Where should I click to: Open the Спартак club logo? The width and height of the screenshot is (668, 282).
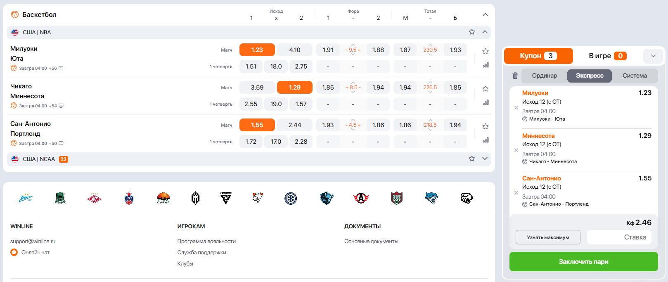point(94,198)
